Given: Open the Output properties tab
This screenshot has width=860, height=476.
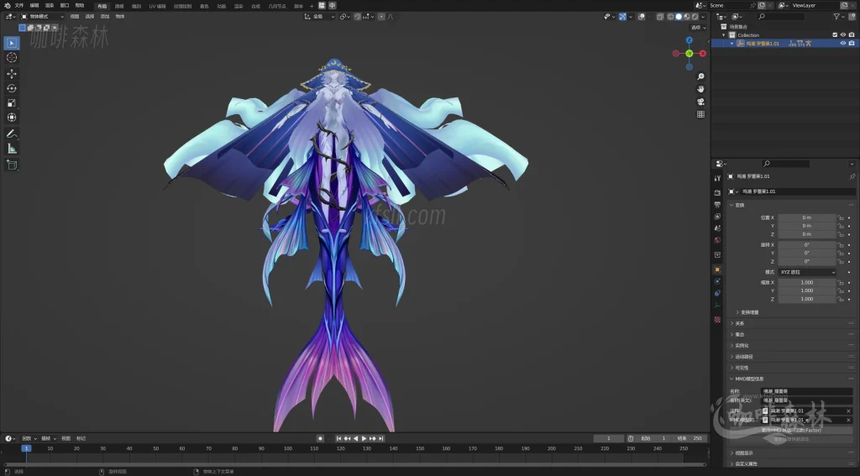Looking at the screenshot, I should tap(717, 205).
